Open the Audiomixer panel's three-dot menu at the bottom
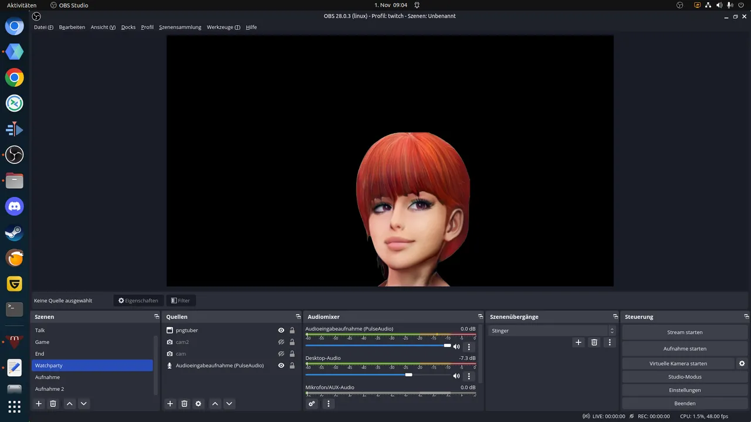The height and width of the screenshot is (422, 751). (329, 404)
